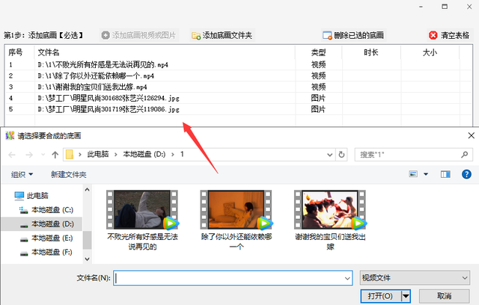Expand the 文件名 combo dropdown arrow
This screenshot has width=479, height=305.
click(x=347, y=278)
